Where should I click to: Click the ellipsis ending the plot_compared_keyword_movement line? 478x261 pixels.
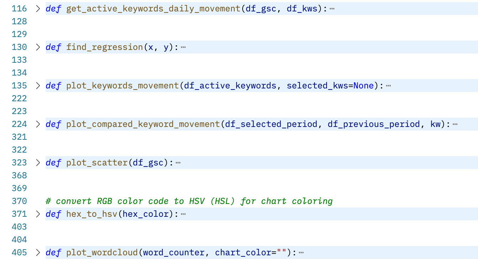tap(455, 124)
